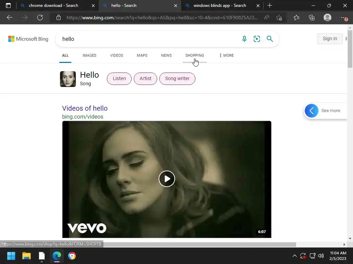Click into the Bing search box

click(x=149, y=39)
